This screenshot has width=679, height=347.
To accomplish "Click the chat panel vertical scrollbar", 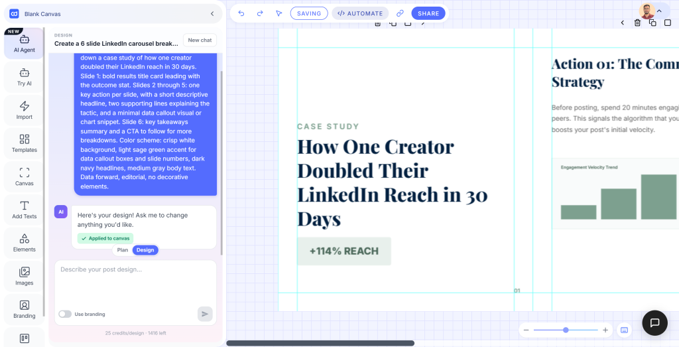I will [x=221, y=163].
